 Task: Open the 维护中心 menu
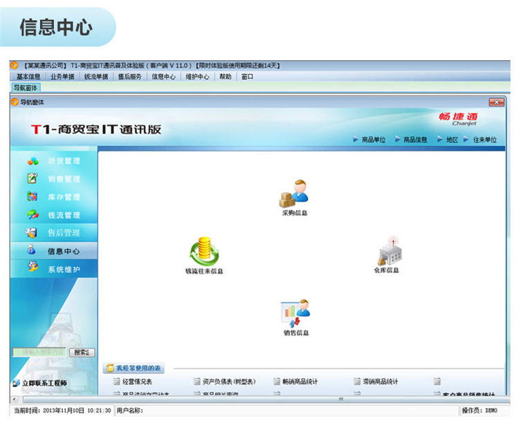coord(197,77)
